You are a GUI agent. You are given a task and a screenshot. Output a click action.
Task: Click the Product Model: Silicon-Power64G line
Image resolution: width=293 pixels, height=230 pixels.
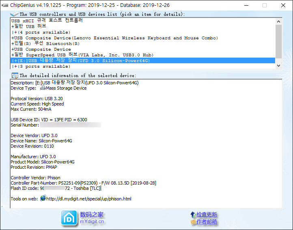click(x=43, y=162)
